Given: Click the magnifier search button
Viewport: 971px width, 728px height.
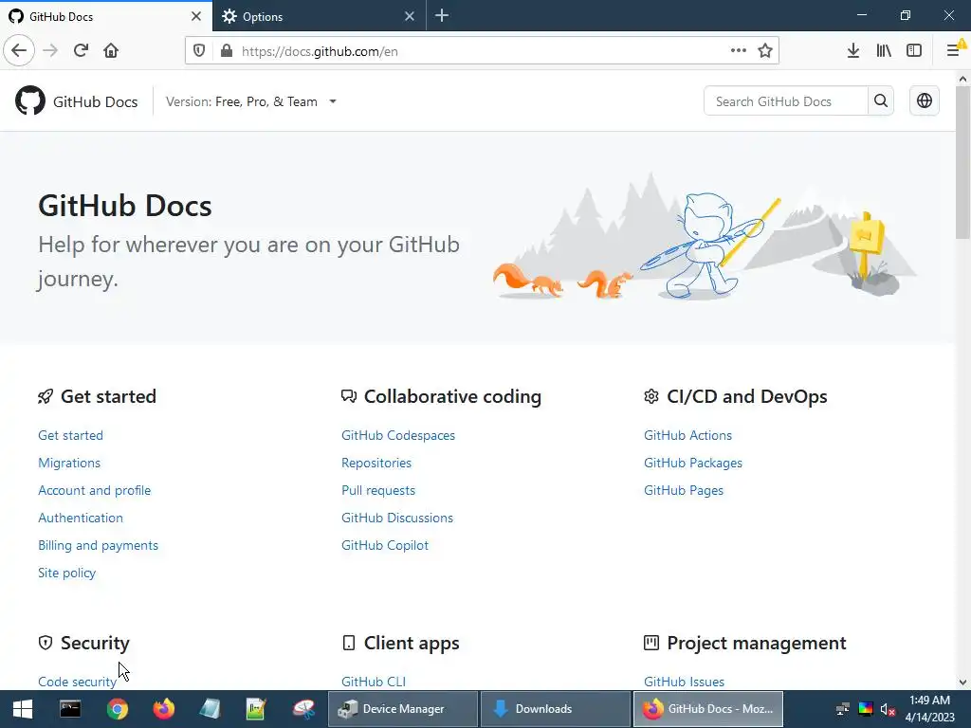Looking at the screenshot, I should pyautogui.click(x=881, y=100).
